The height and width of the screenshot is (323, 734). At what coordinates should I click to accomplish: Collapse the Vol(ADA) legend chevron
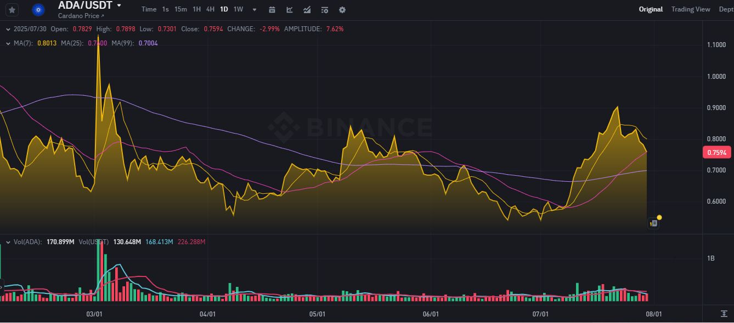8,241
